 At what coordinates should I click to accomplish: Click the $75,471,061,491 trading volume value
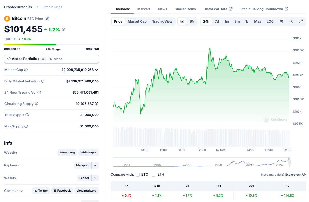click(x=86, y=92)
